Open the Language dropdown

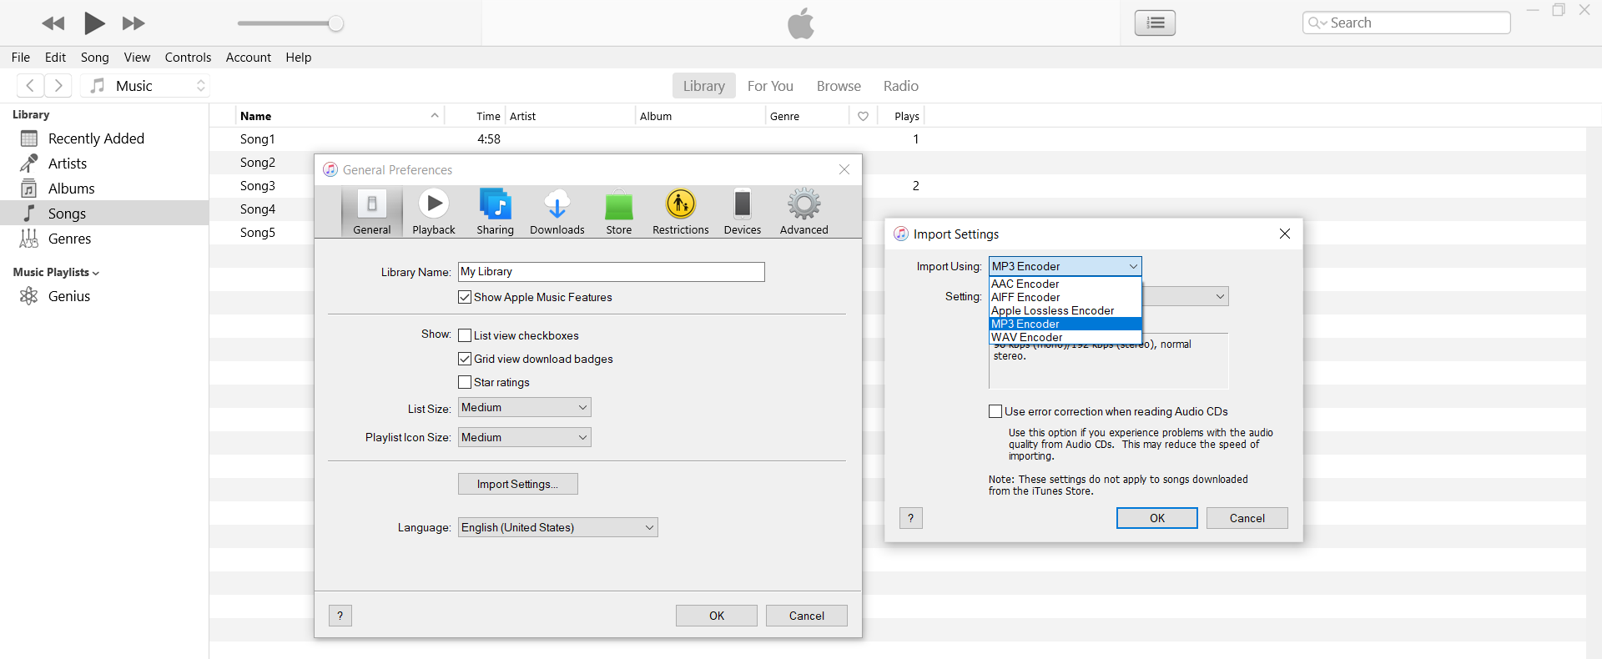click(x=557, y=527)
